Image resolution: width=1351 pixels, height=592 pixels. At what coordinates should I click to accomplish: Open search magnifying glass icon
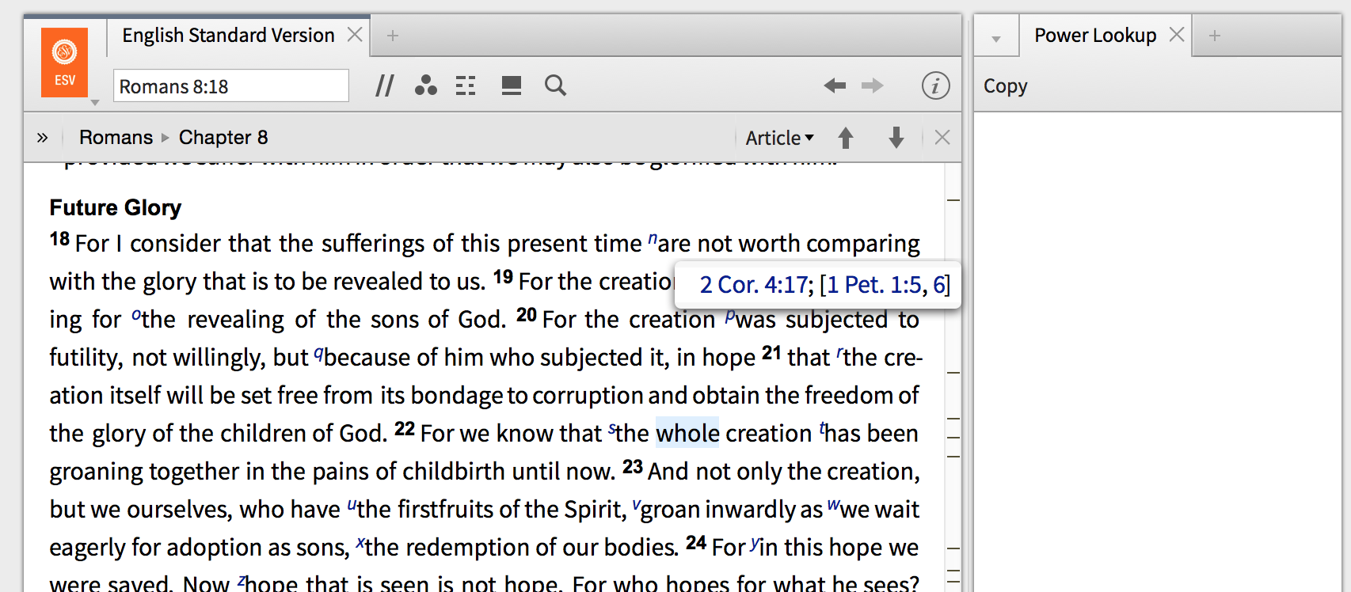(x=556, y=85)
